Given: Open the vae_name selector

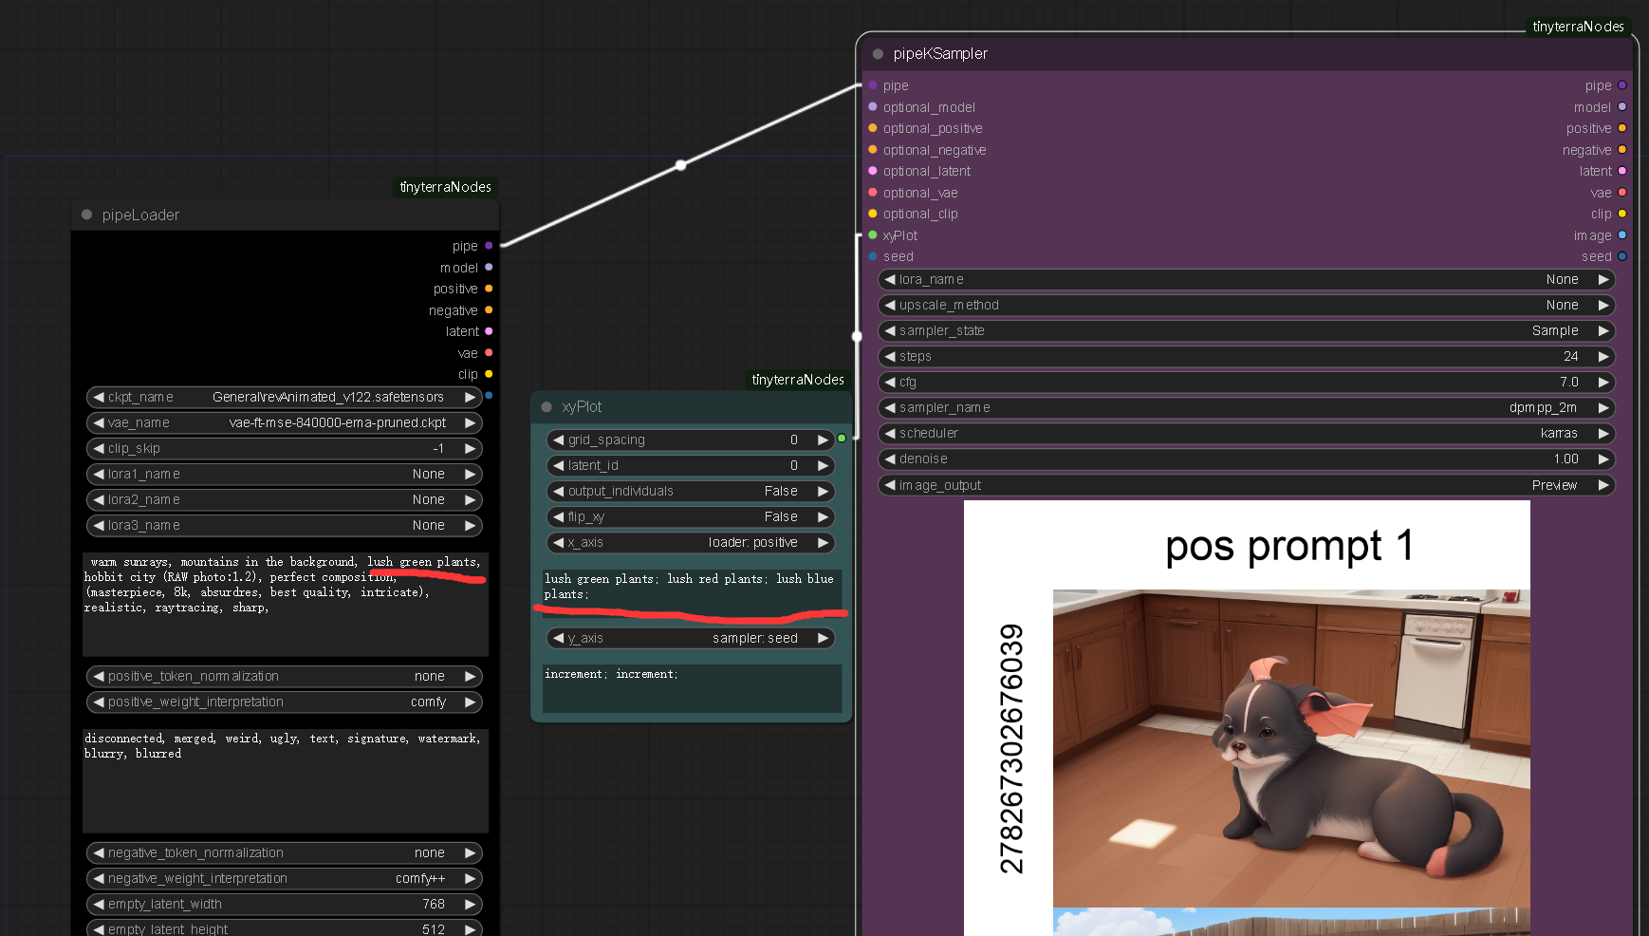Looking at the screenshot, I should (x=284, y=422).
